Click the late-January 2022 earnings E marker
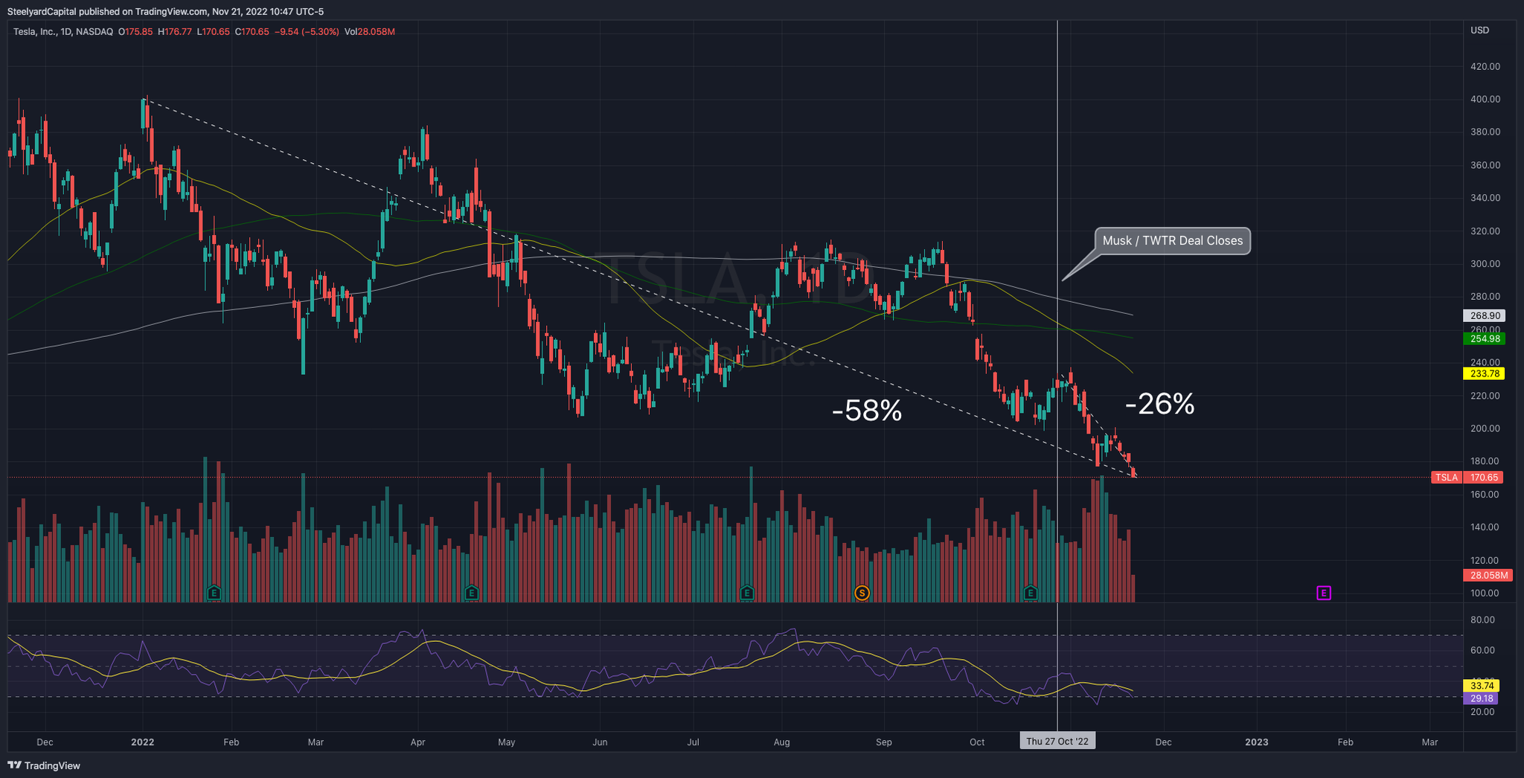This screenshot has height=778, width=1524. 214,593
